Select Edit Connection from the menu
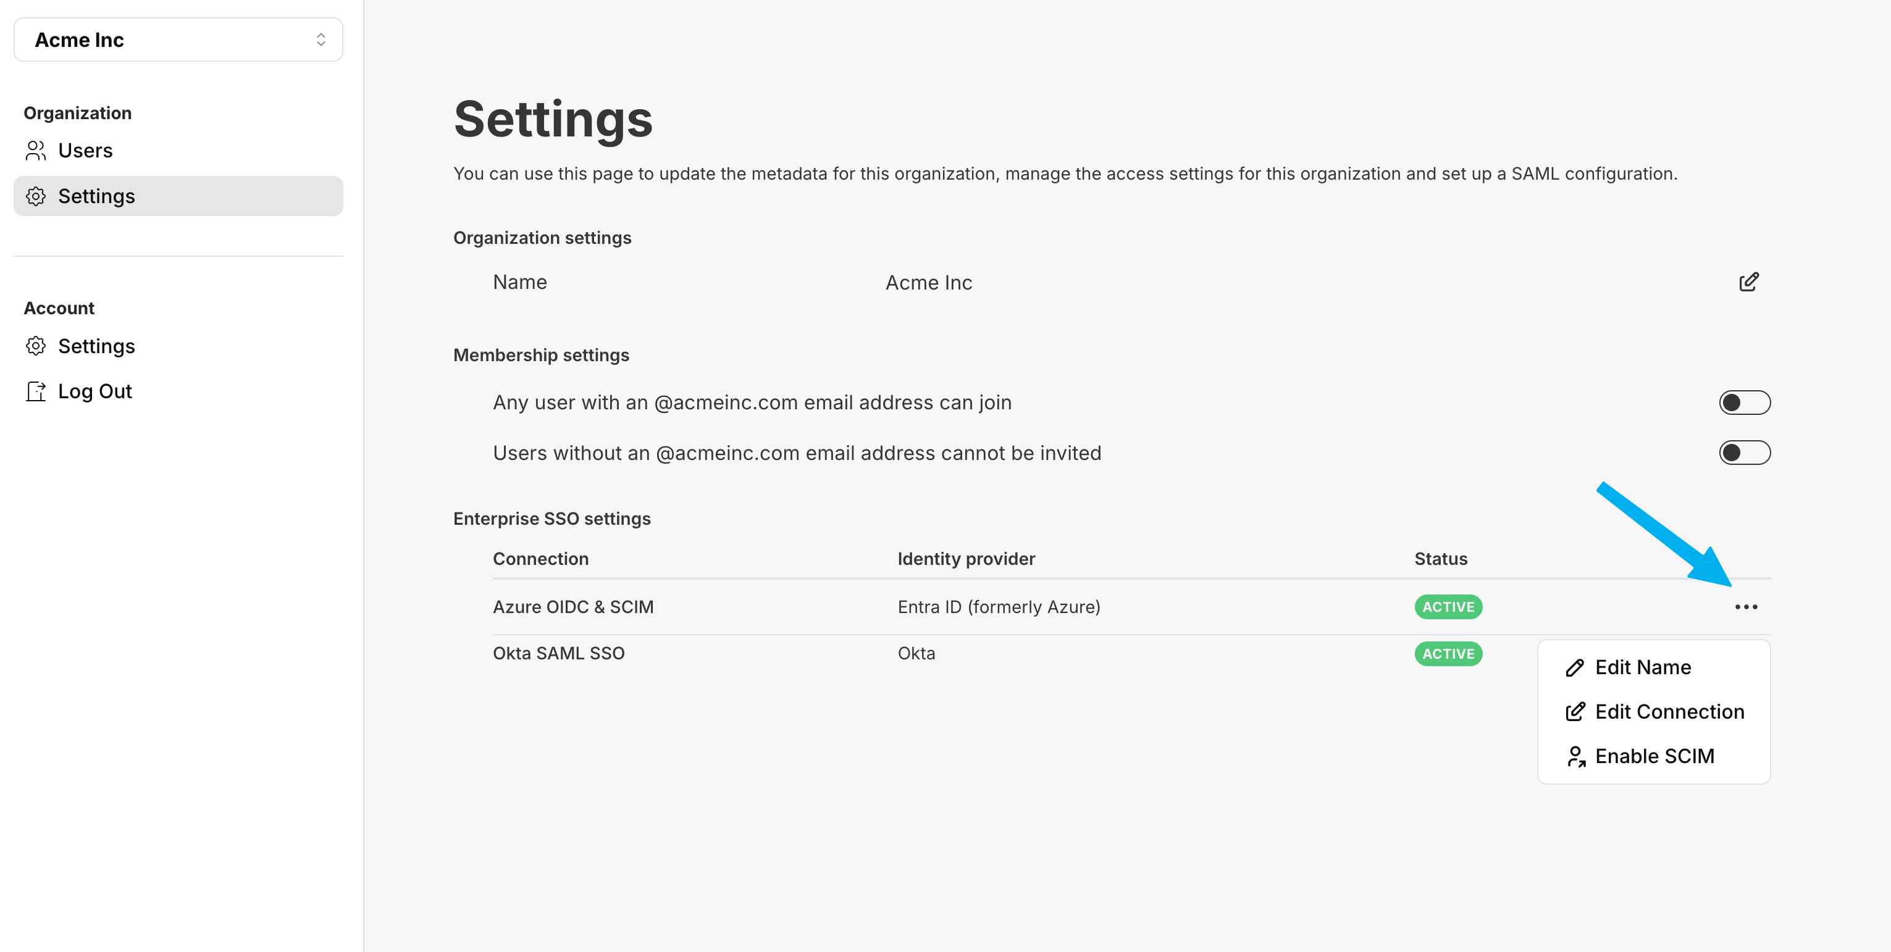Screen dimensions: 1891x952 point(1654,712)
